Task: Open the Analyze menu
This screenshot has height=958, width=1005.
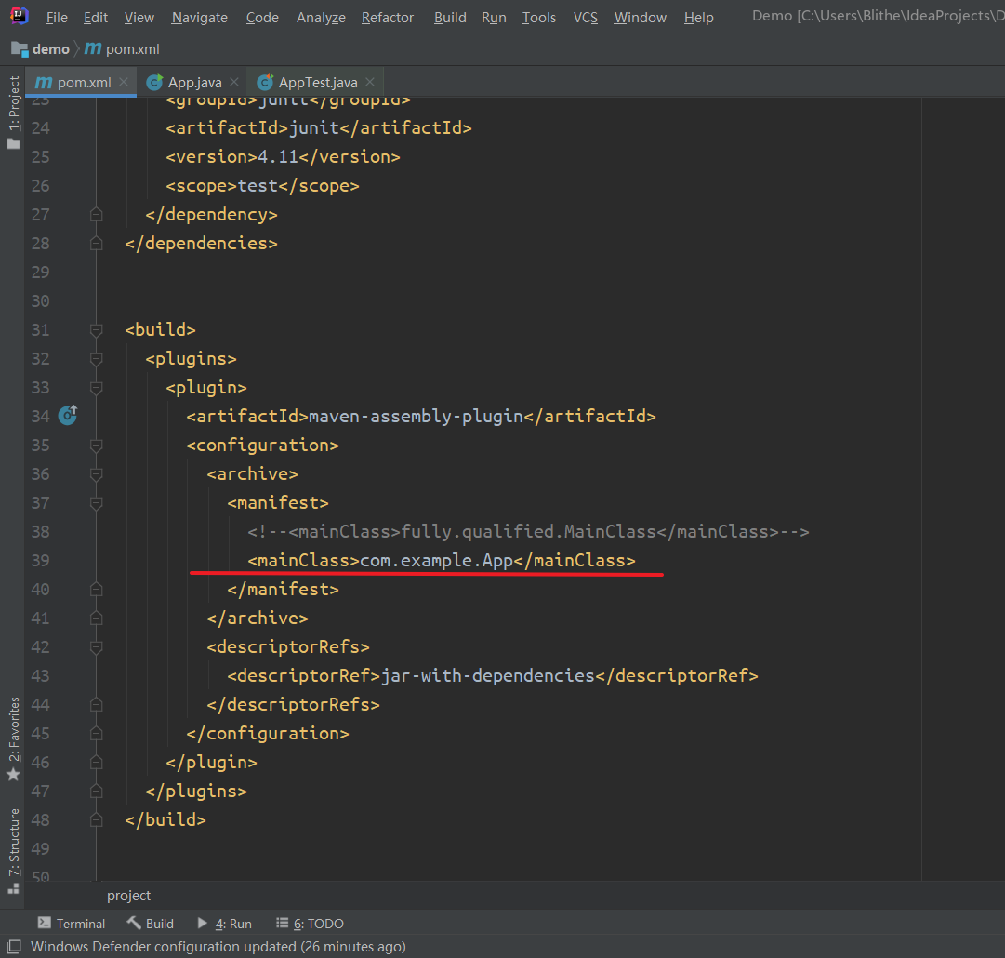Action: point(321,18)
